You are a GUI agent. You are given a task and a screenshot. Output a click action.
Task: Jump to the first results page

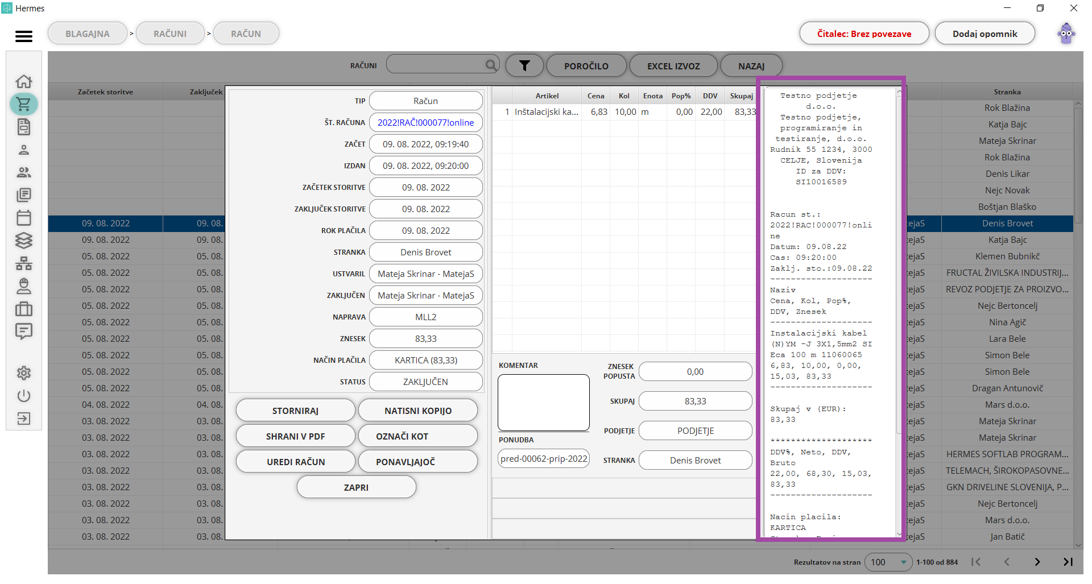976,562
